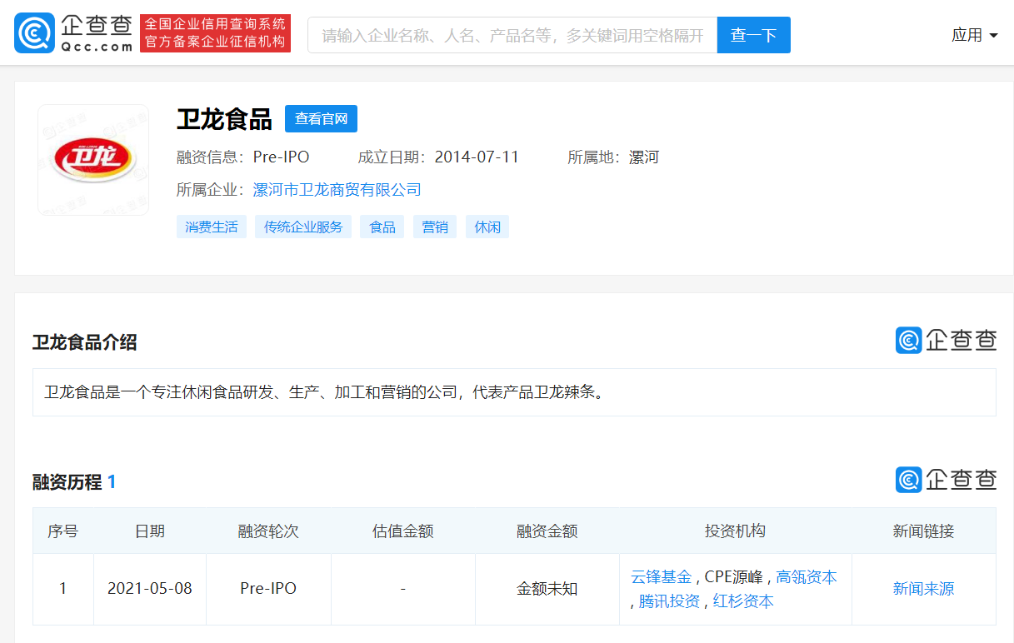Select the 营销 tag

(x=435, y=227)
